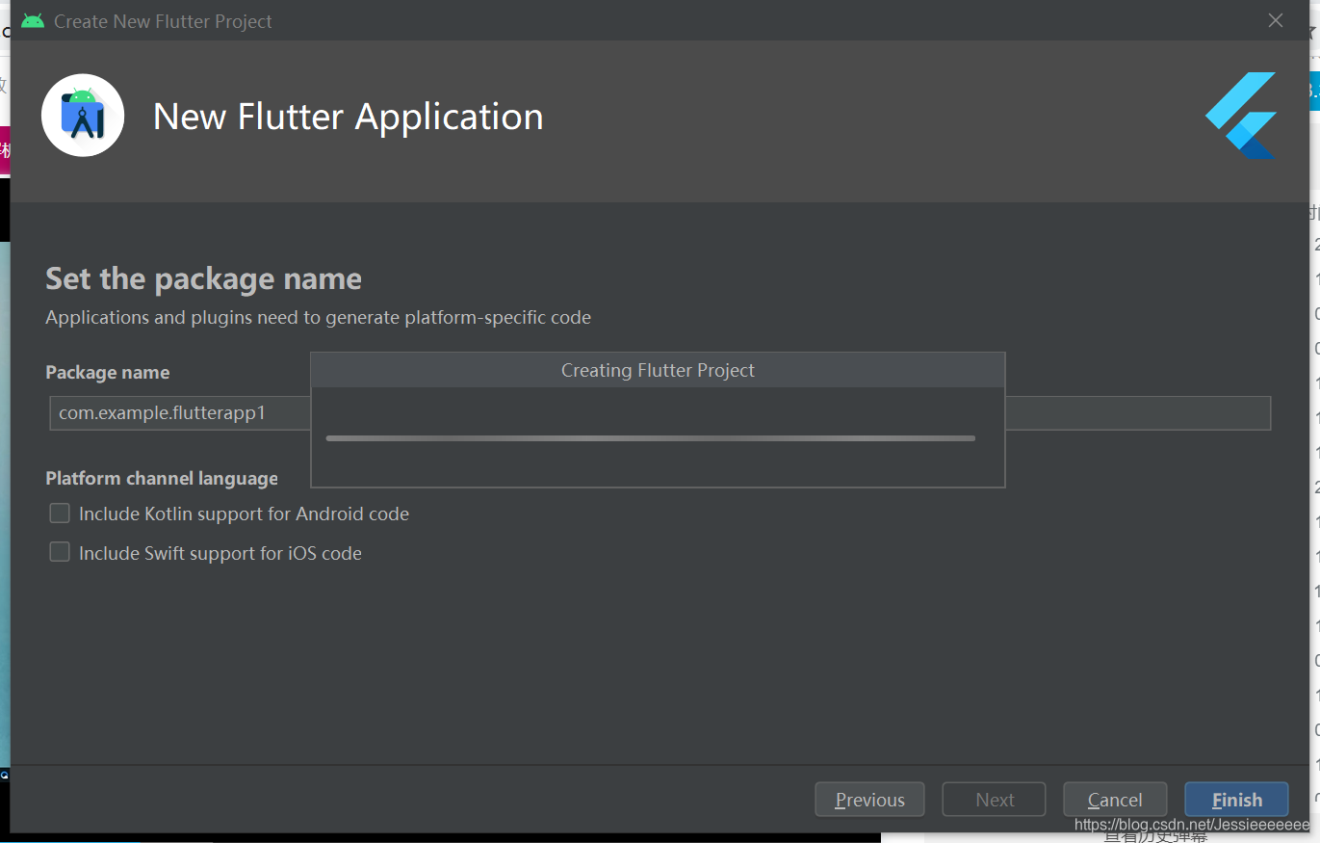This screenshot has width=1320, height=843.
Task: Click the Creating Flutter Project progress bar
Action: 651,438
